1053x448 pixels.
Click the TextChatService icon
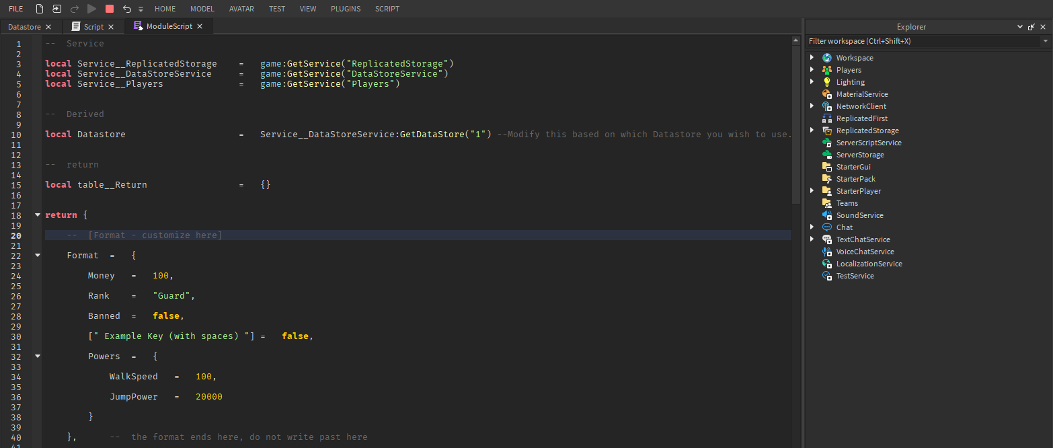point(827,239)
